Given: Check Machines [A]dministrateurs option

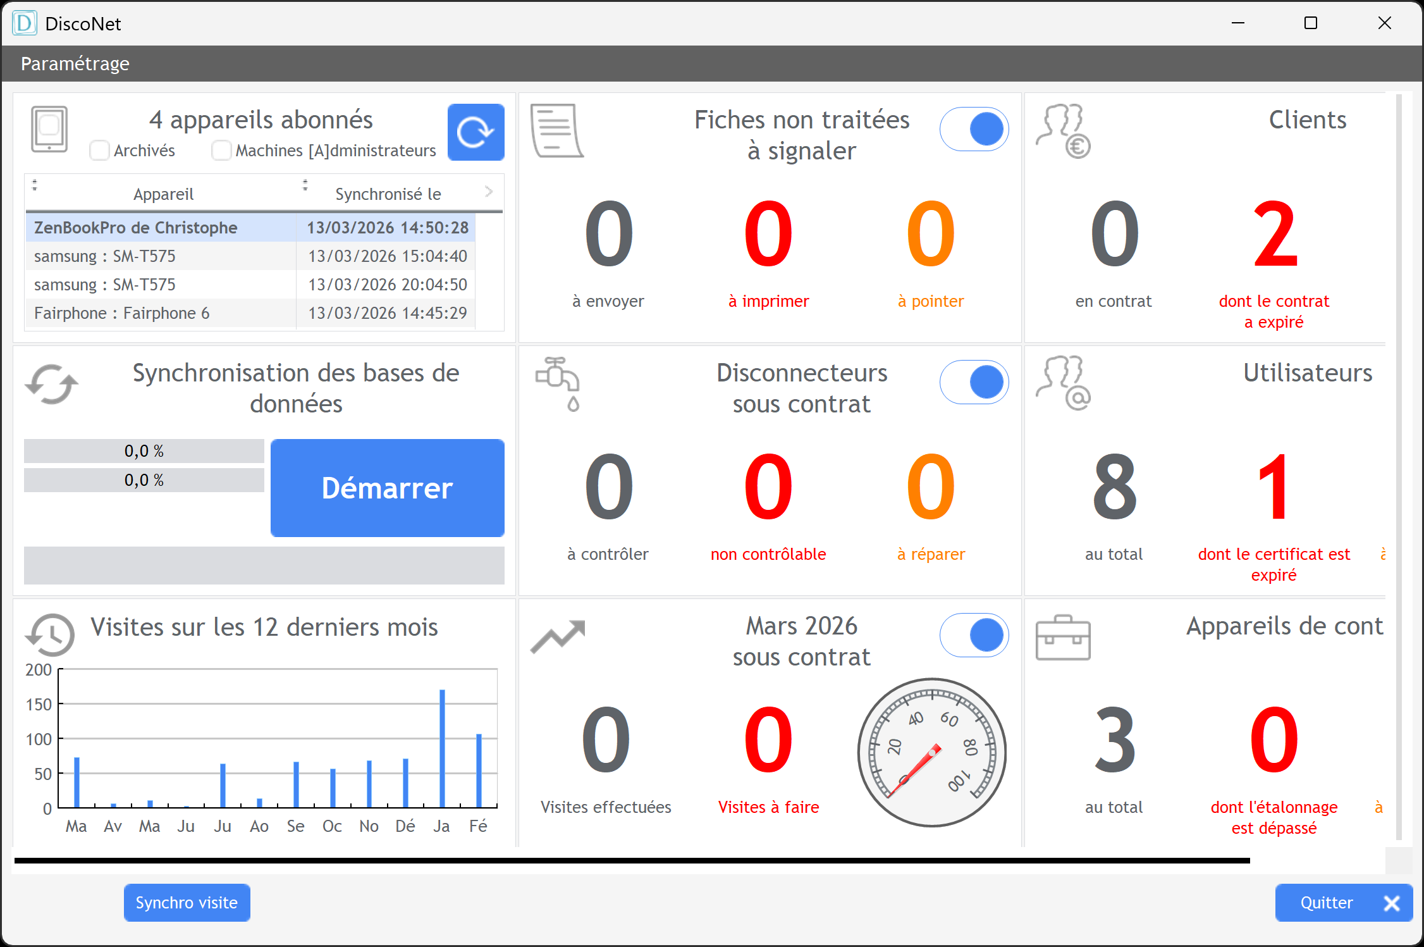Looking at the screenshot, I should click(221, 151).
